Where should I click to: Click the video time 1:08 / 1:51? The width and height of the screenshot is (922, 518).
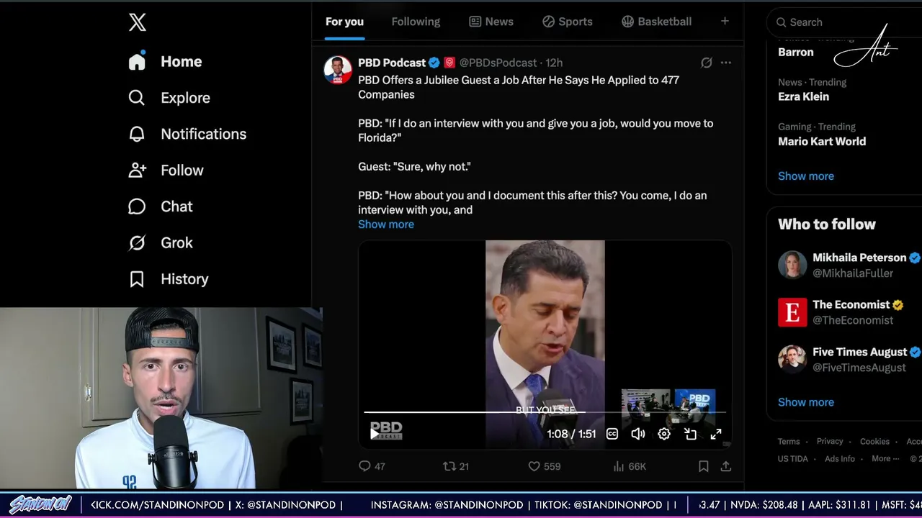(x=571, y=434)
